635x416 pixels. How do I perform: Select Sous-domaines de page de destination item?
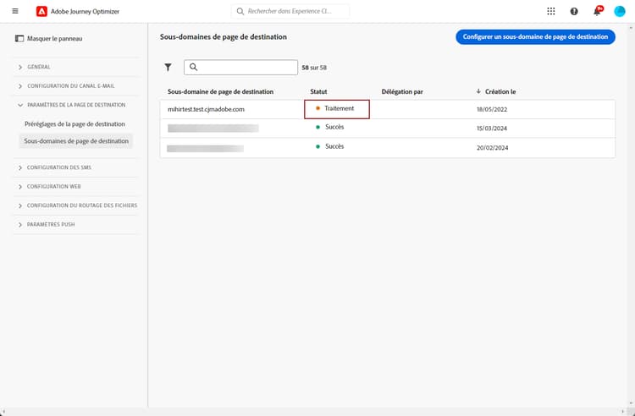coord(76,141)
